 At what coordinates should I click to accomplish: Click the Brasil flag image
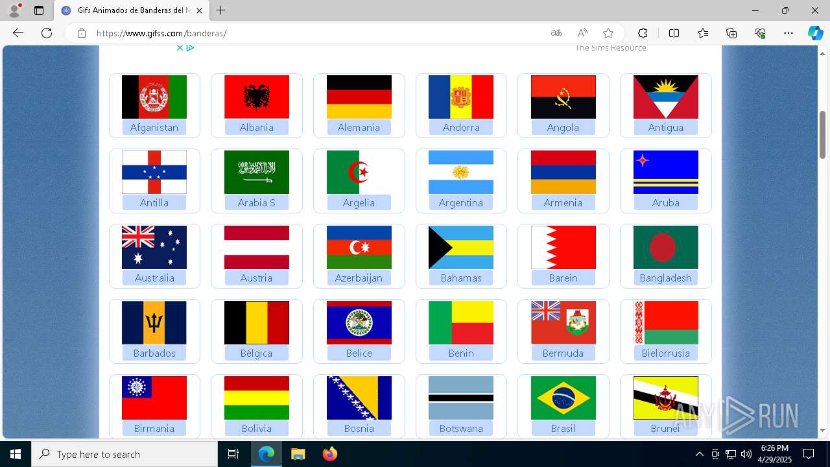tap(563, 398)
